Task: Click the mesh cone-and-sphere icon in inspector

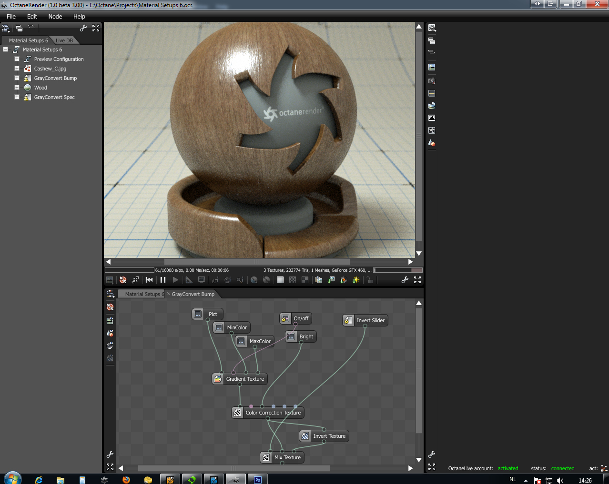Action: (432, 143)
